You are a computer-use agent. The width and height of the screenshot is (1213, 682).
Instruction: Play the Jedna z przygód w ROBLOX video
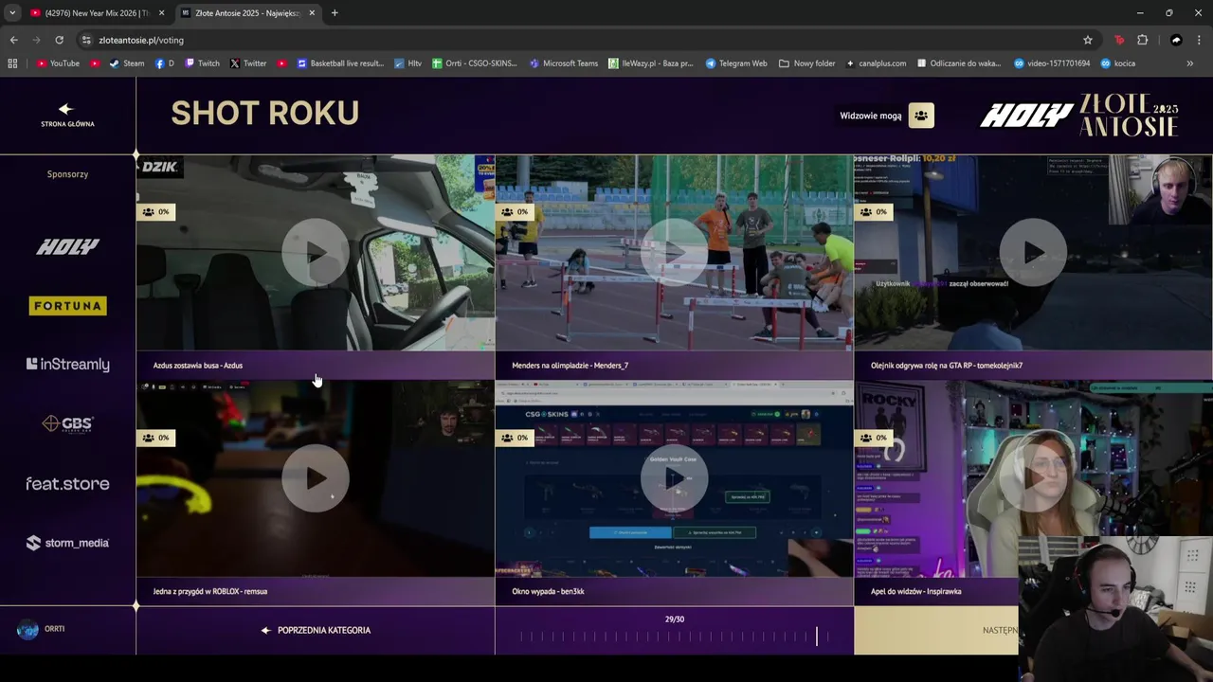coord(316,478)
